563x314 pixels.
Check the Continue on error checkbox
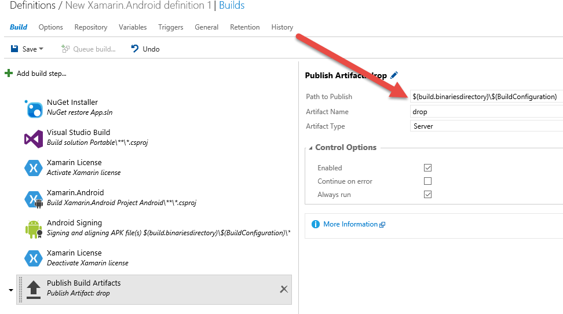[427, 181]
